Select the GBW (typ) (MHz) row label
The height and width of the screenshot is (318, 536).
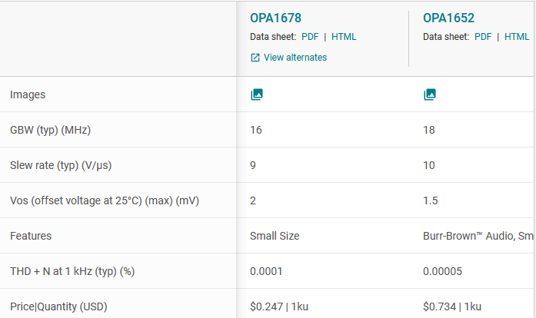click(x=50, y=130)
